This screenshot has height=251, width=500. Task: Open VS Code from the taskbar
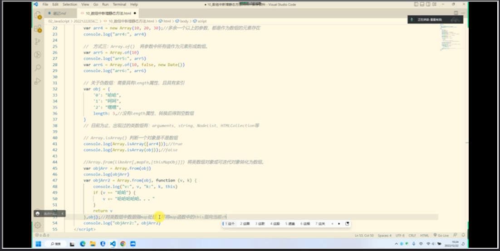(113, 244)
